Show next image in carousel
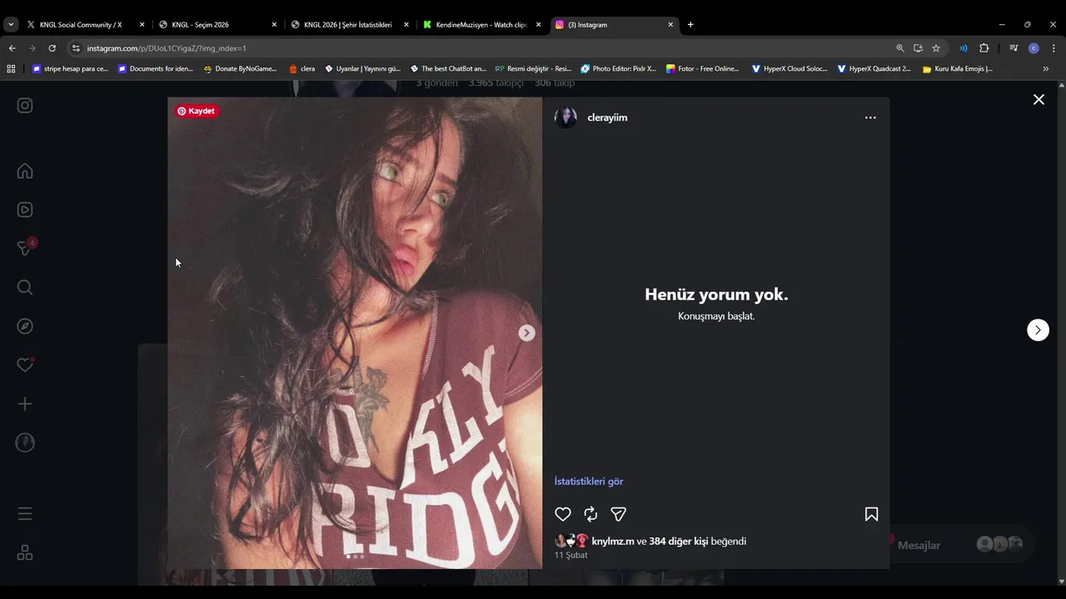This screenshot has width=1066, height=599. 526,333
